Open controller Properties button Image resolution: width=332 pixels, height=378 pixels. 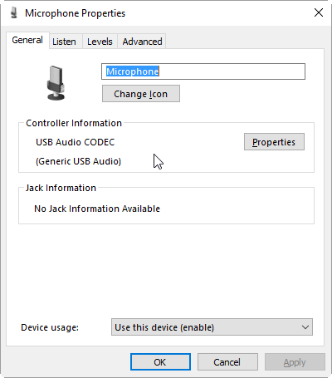[274, 142]
